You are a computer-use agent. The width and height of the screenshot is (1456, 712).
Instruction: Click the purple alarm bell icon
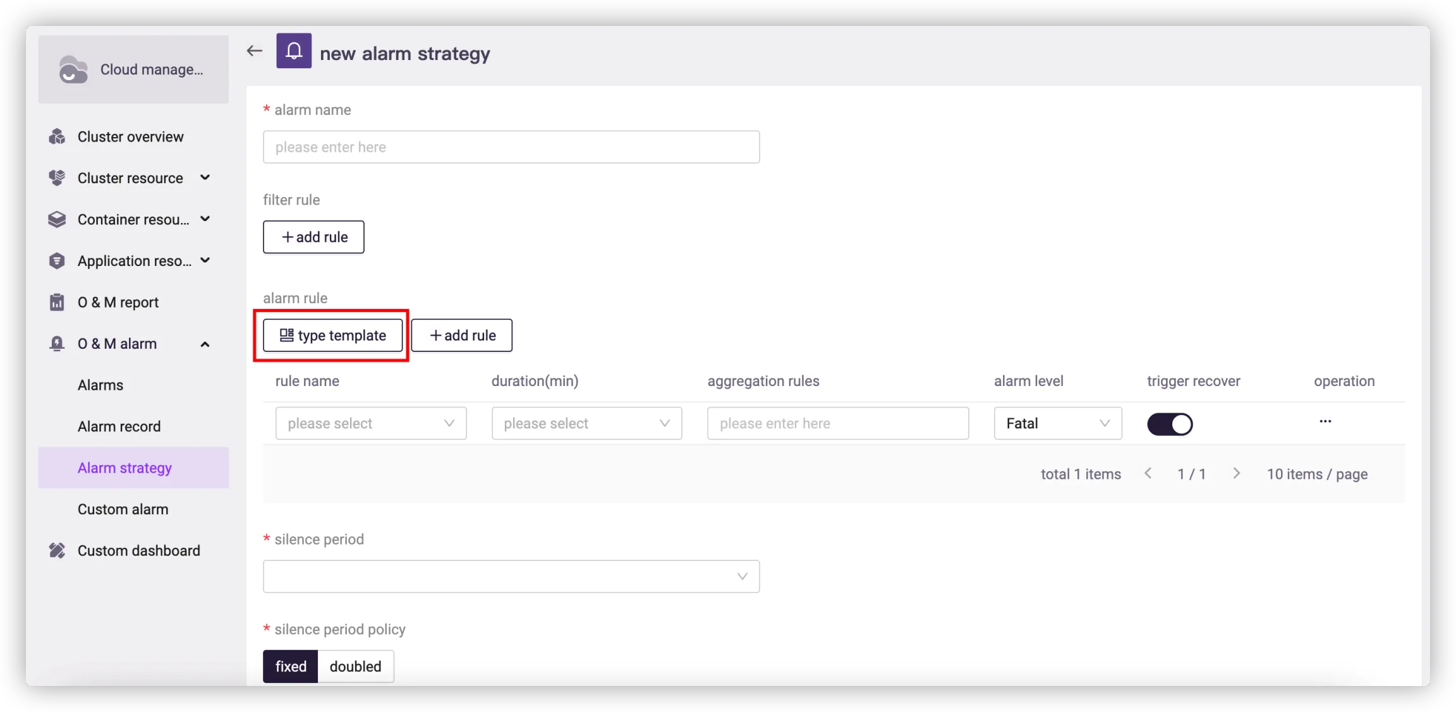(x=294, y=51)
